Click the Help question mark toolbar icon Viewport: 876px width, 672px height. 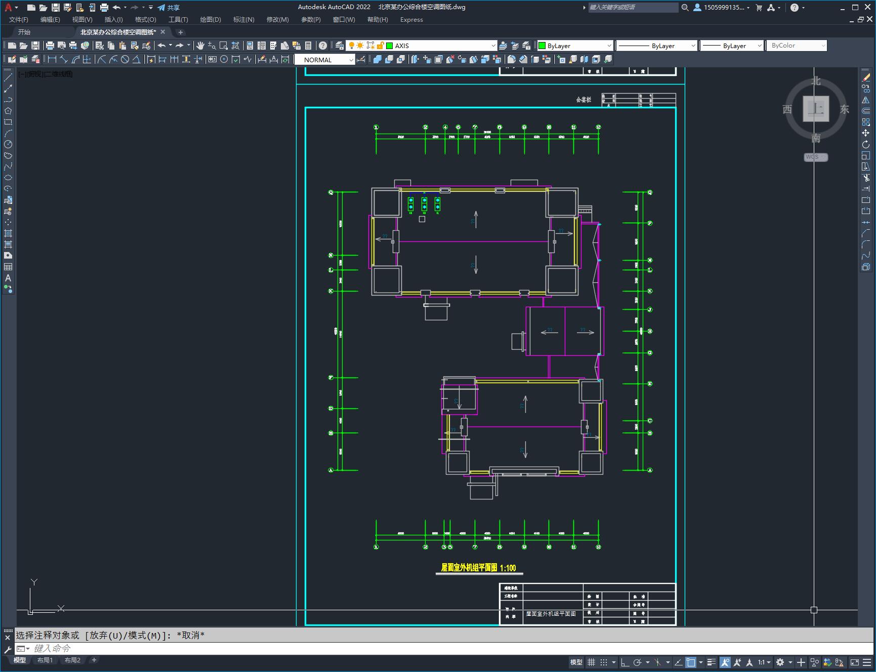[322, 46]
